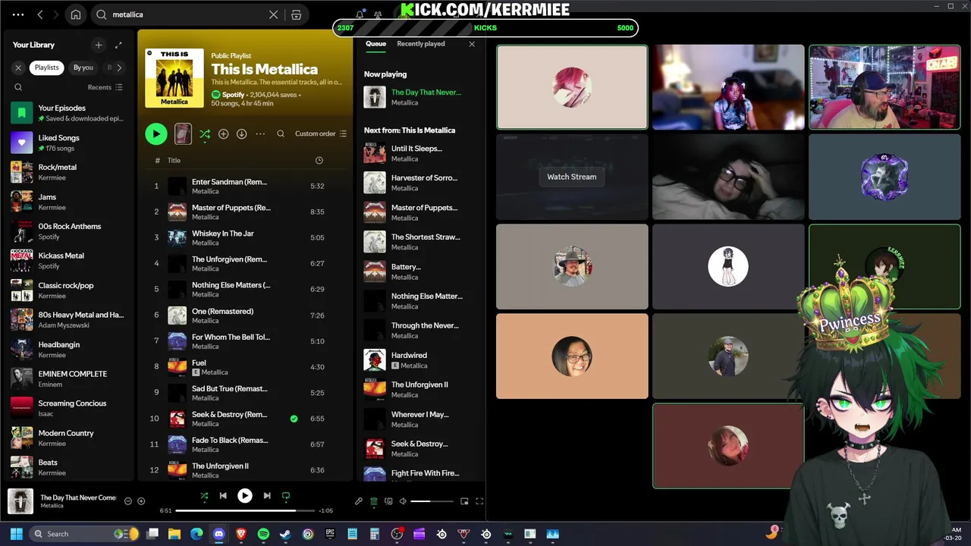
Task: Add playlist to library plus icon
Action: pos(223,133)
